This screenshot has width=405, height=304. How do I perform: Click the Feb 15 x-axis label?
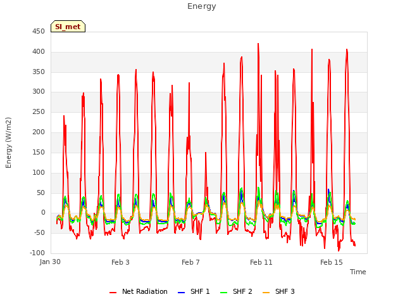tap(332, 262)
